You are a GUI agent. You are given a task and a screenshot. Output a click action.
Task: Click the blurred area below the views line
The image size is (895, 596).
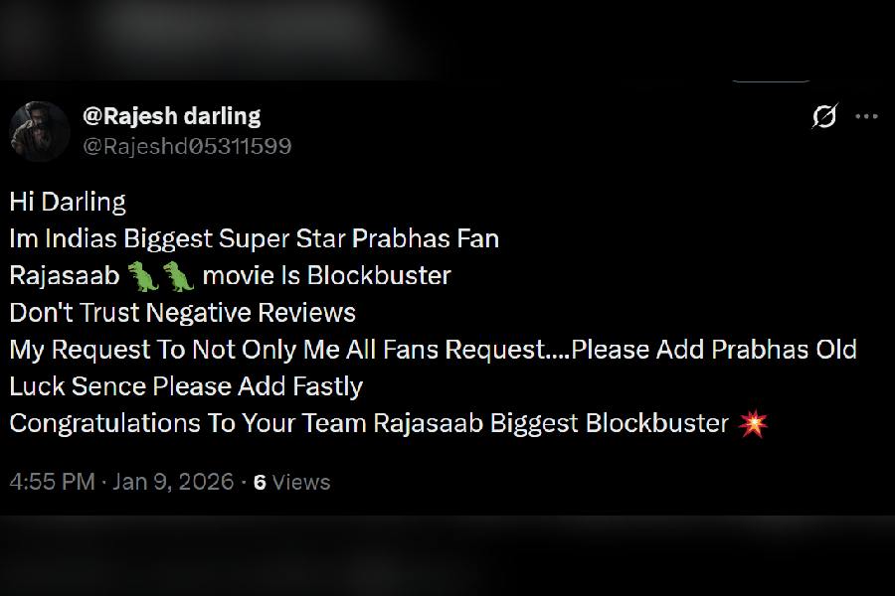(x=447, y=556)
